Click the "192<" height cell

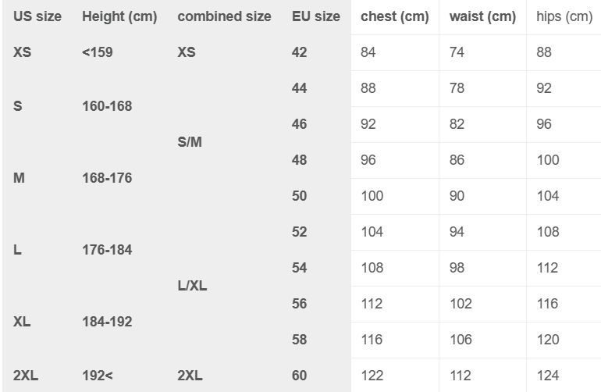98,376
